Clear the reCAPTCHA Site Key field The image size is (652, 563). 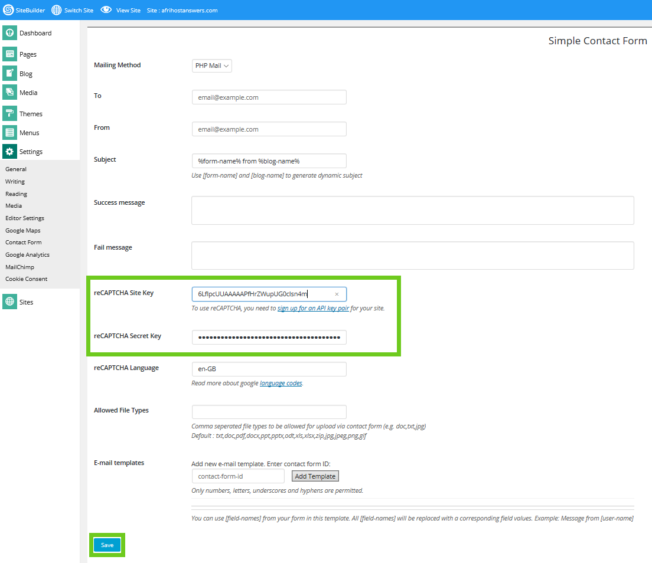(337, 294)
